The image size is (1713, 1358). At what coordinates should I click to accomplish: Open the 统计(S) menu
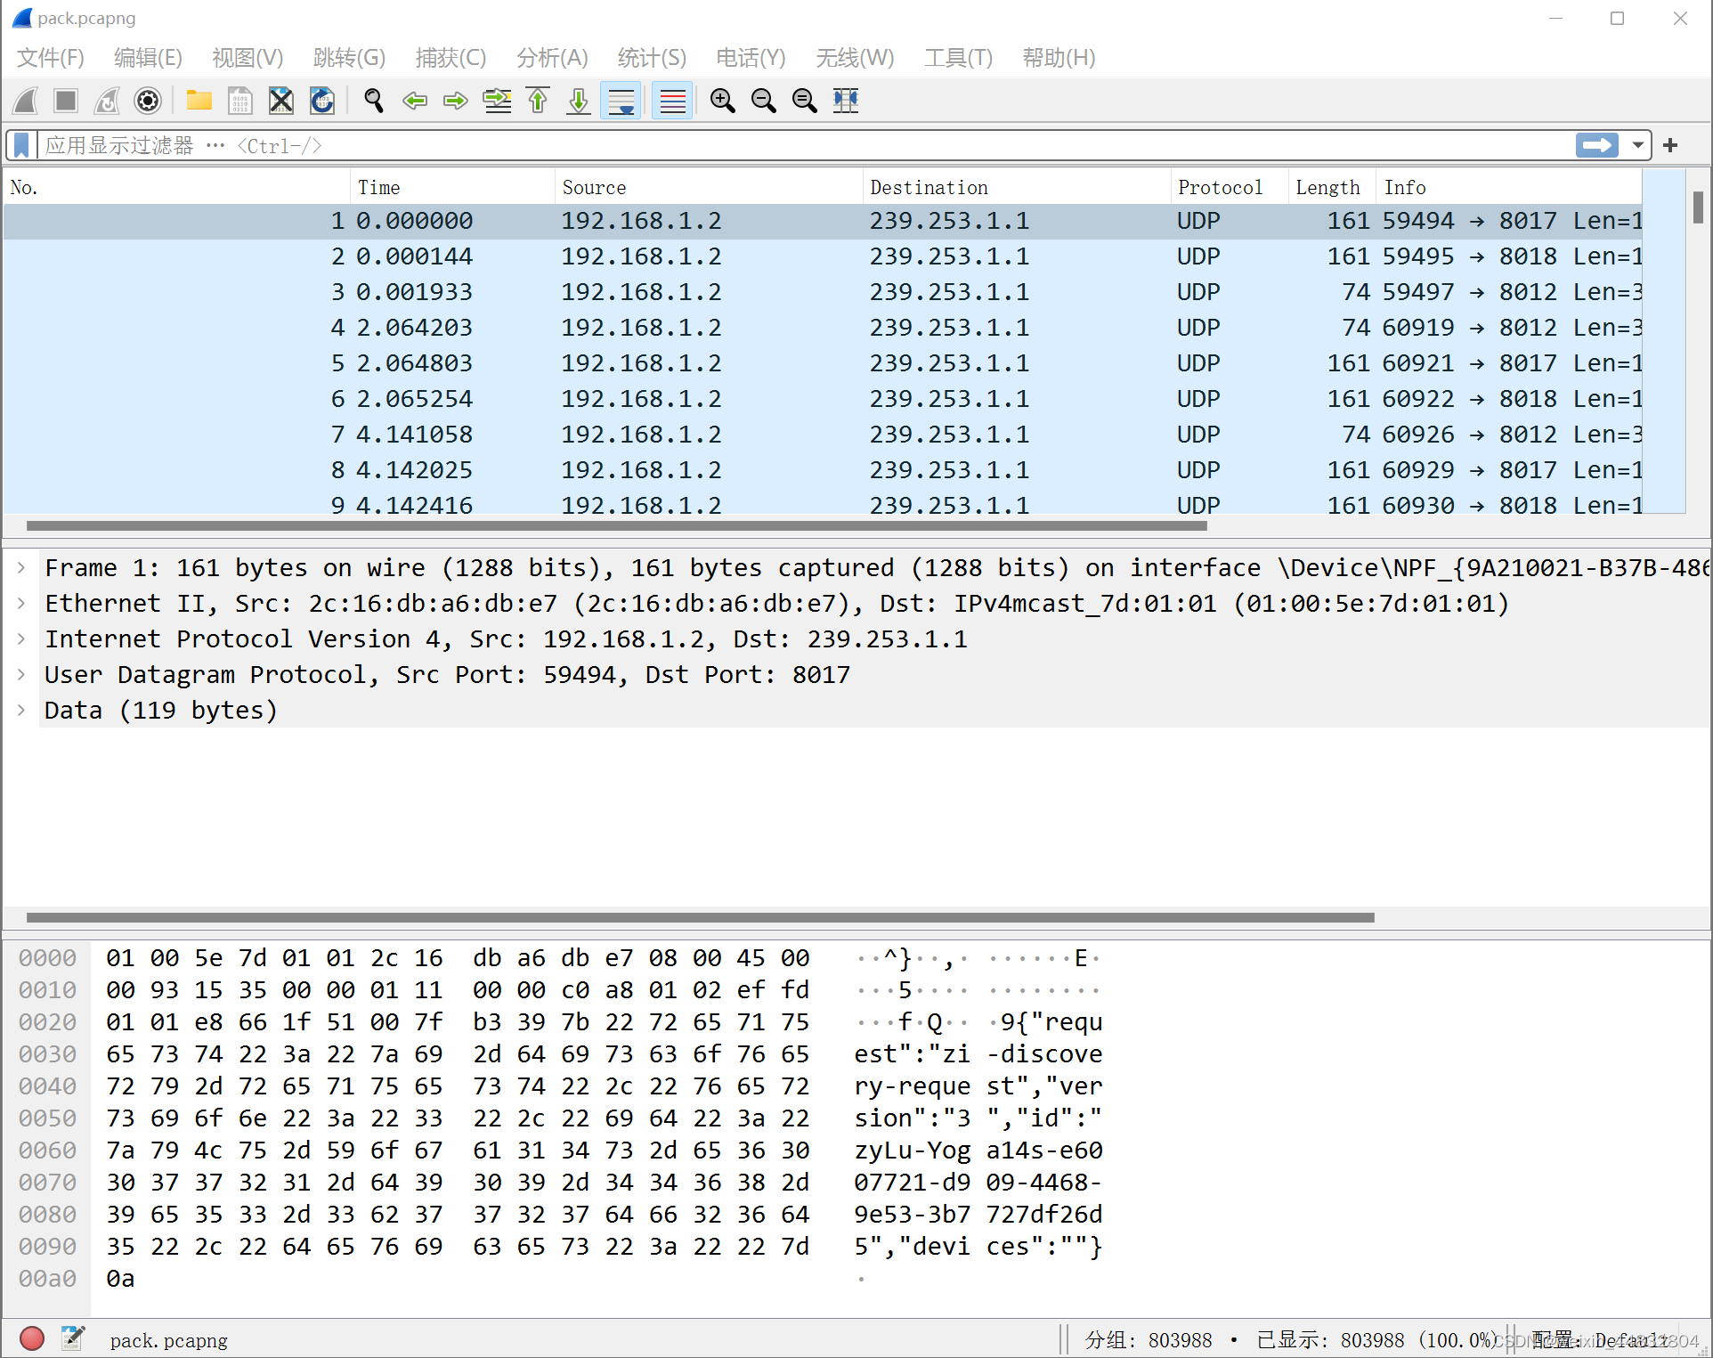pos(652,58)
